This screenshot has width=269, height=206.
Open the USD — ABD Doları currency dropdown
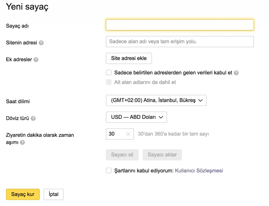[136, 117]
